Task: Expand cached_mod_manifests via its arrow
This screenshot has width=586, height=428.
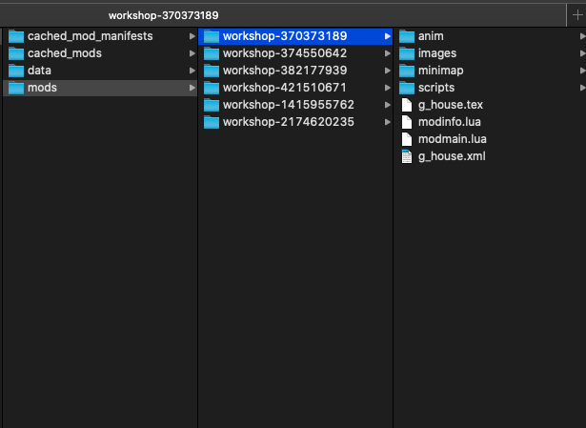Action: coord(192,36)
